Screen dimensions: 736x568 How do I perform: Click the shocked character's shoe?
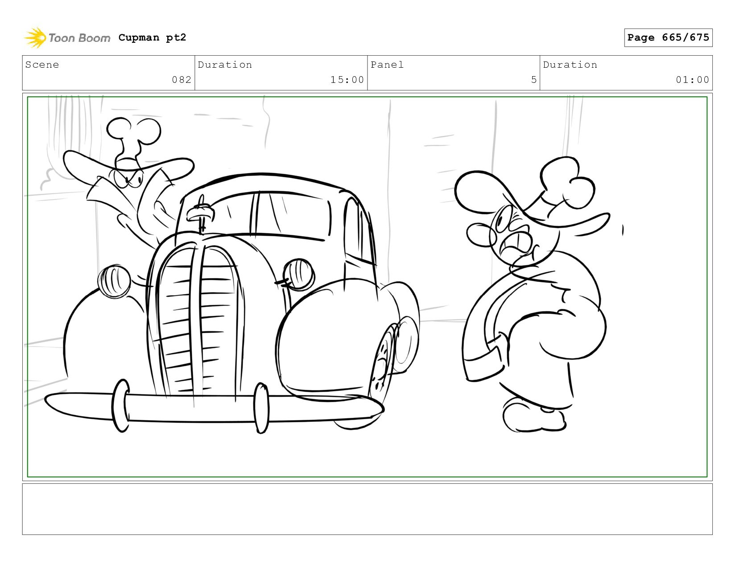tap(533, 417)
